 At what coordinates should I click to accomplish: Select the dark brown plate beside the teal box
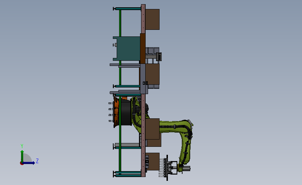[x=142, y=49]
